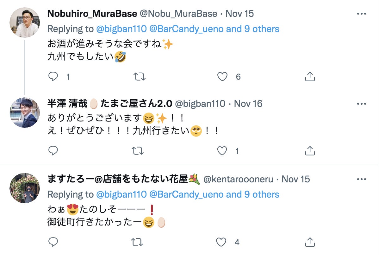Open @BarCandy_ueno mention in first tweet
This screenshot has height=255, width=379.
(x=186, y=29)
